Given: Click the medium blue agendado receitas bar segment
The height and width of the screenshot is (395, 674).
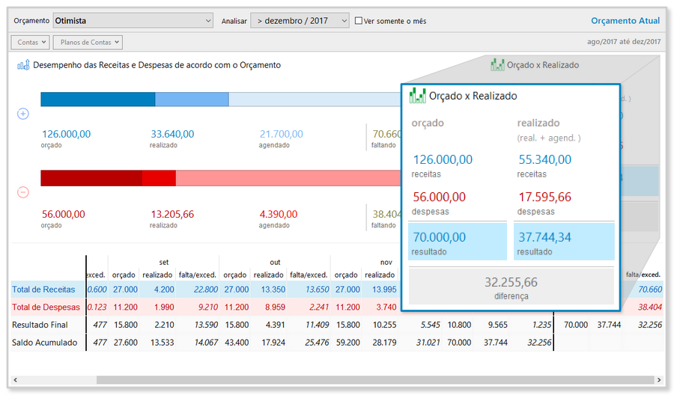Looking at the screenshot, I should point(192,99).
